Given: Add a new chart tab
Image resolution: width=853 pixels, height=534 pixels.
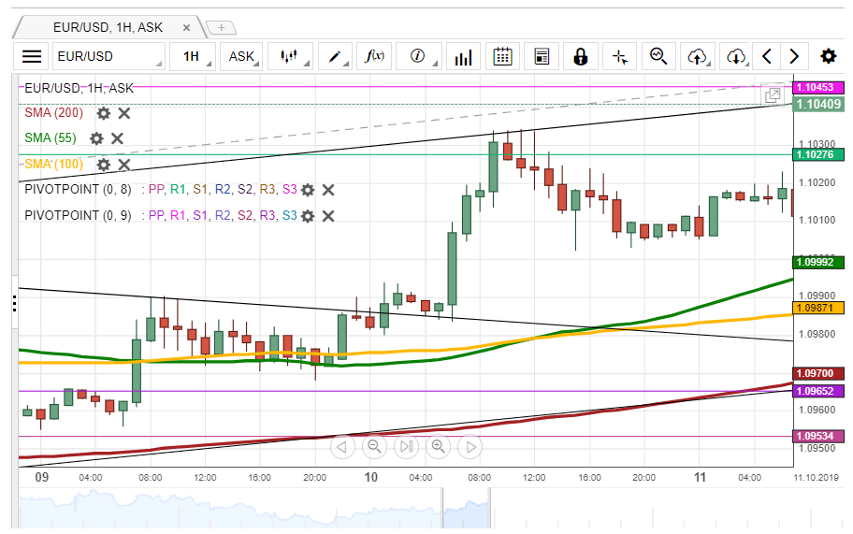Looking at the screenshot, I should (220, 28).
